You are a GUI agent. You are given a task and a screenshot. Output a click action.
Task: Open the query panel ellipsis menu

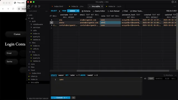(175, 75)
